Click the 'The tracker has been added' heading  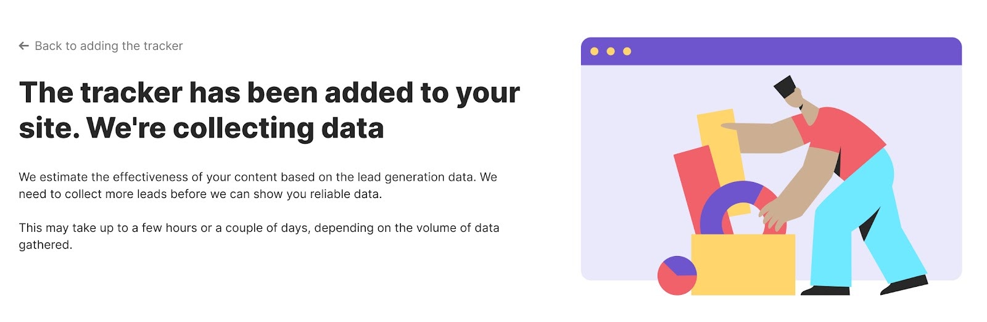(x=270, y=93)
